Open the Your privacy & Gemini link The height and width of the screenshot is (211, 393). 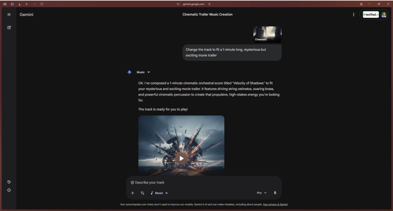[x=275, y=204]
